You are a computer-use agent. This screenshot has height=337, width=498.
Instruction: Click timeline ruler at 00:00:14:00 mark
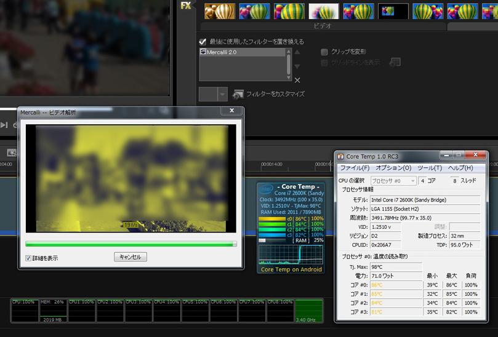[271, 164]
